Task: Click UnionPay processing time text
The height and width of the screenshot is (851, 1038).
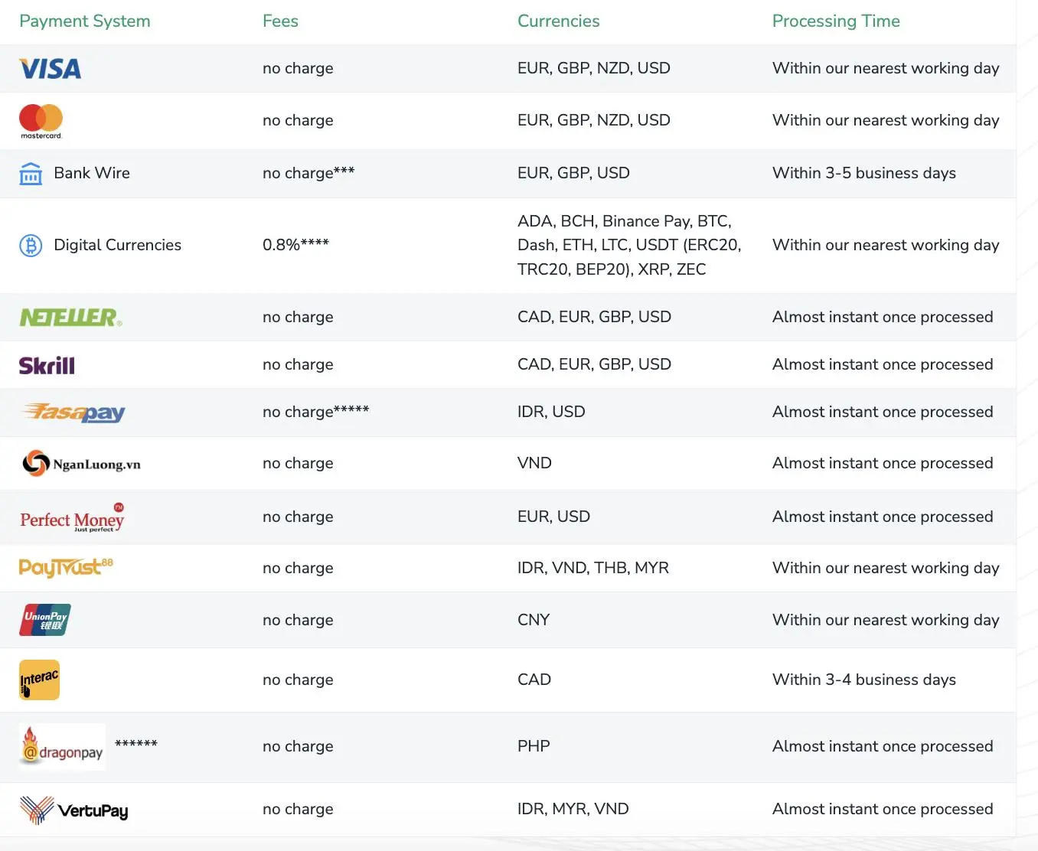Action: 886,620
